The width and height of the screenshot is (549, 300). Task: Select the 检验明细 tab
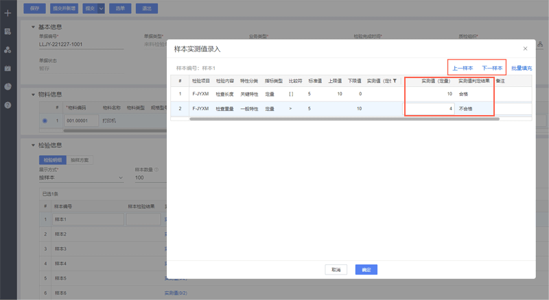click(52, 160)
